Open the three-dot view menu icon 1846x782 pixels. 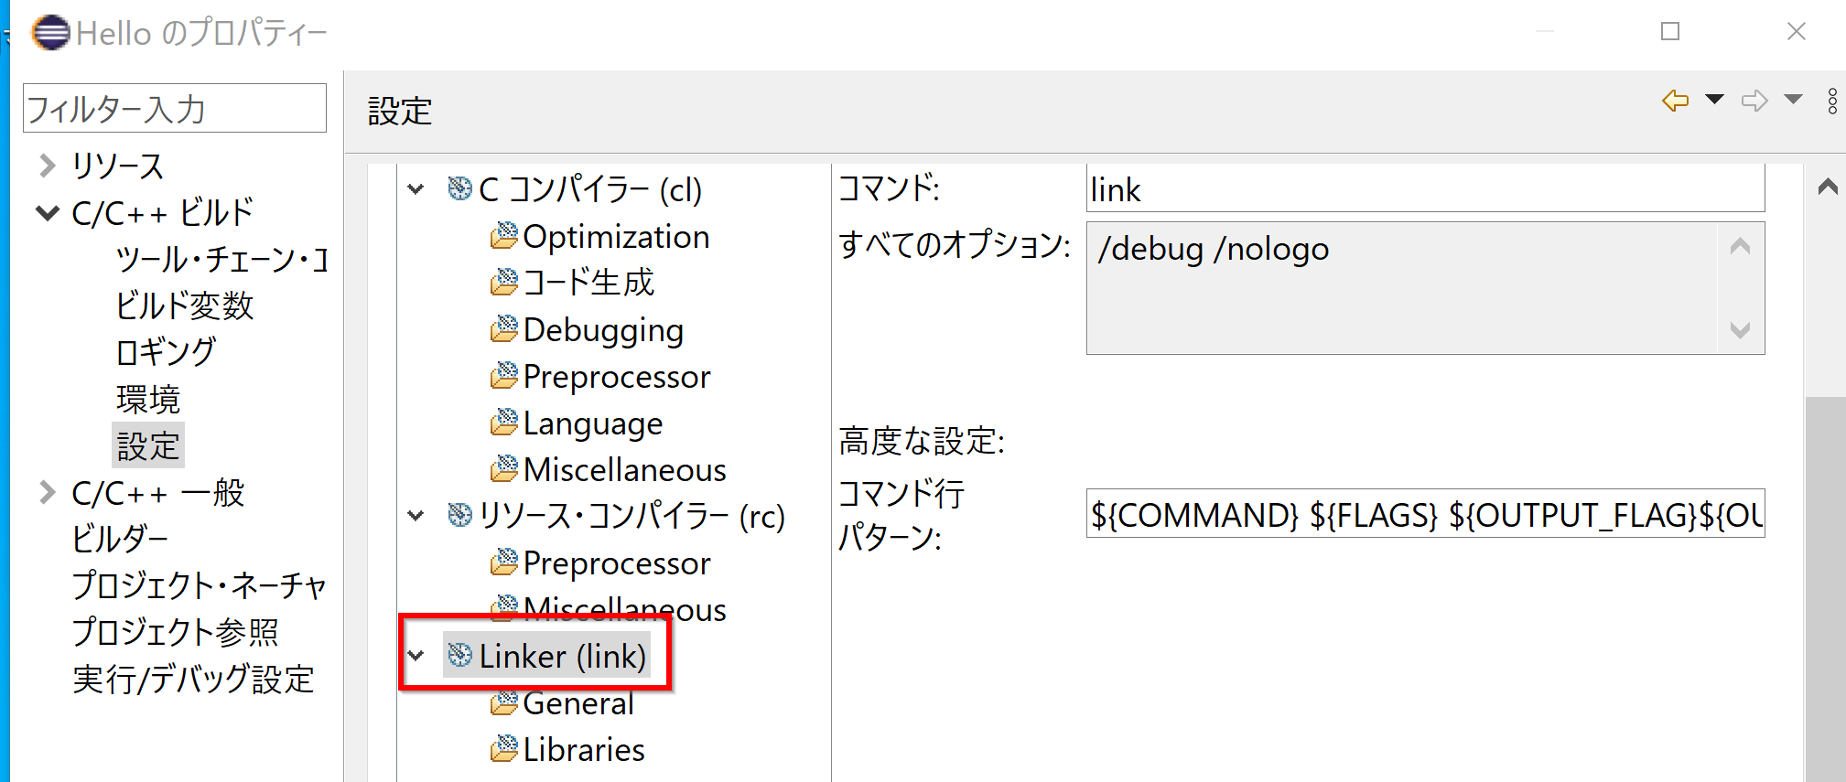coord(1832,101)
